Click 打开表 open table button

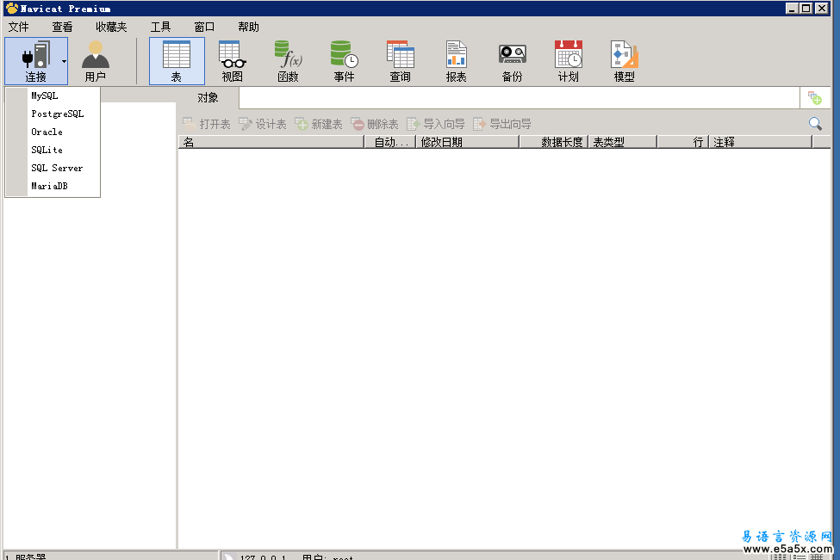[207, 124]
